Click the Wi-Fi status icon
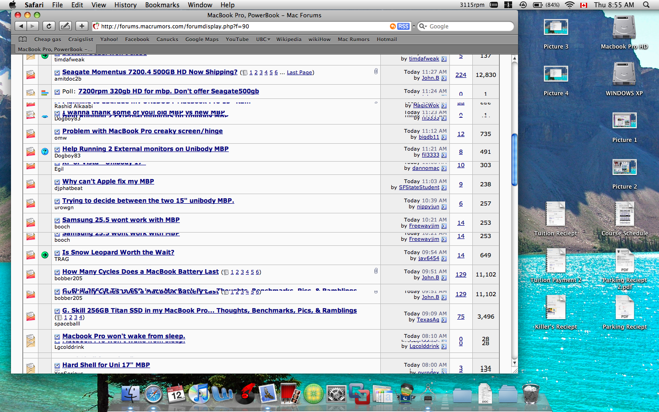 [x=569, y=5]
